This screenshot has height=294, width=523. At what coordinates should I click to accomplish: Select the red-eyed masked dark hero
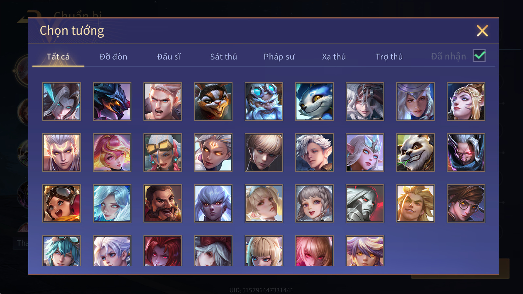pos(466,152)
